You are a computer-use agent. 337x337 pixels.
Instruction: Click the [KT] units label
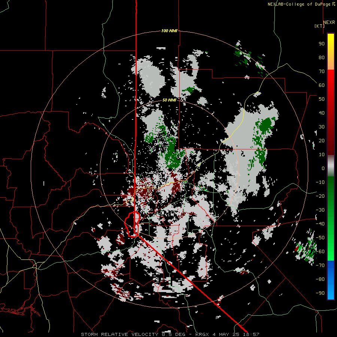(319, 26)
